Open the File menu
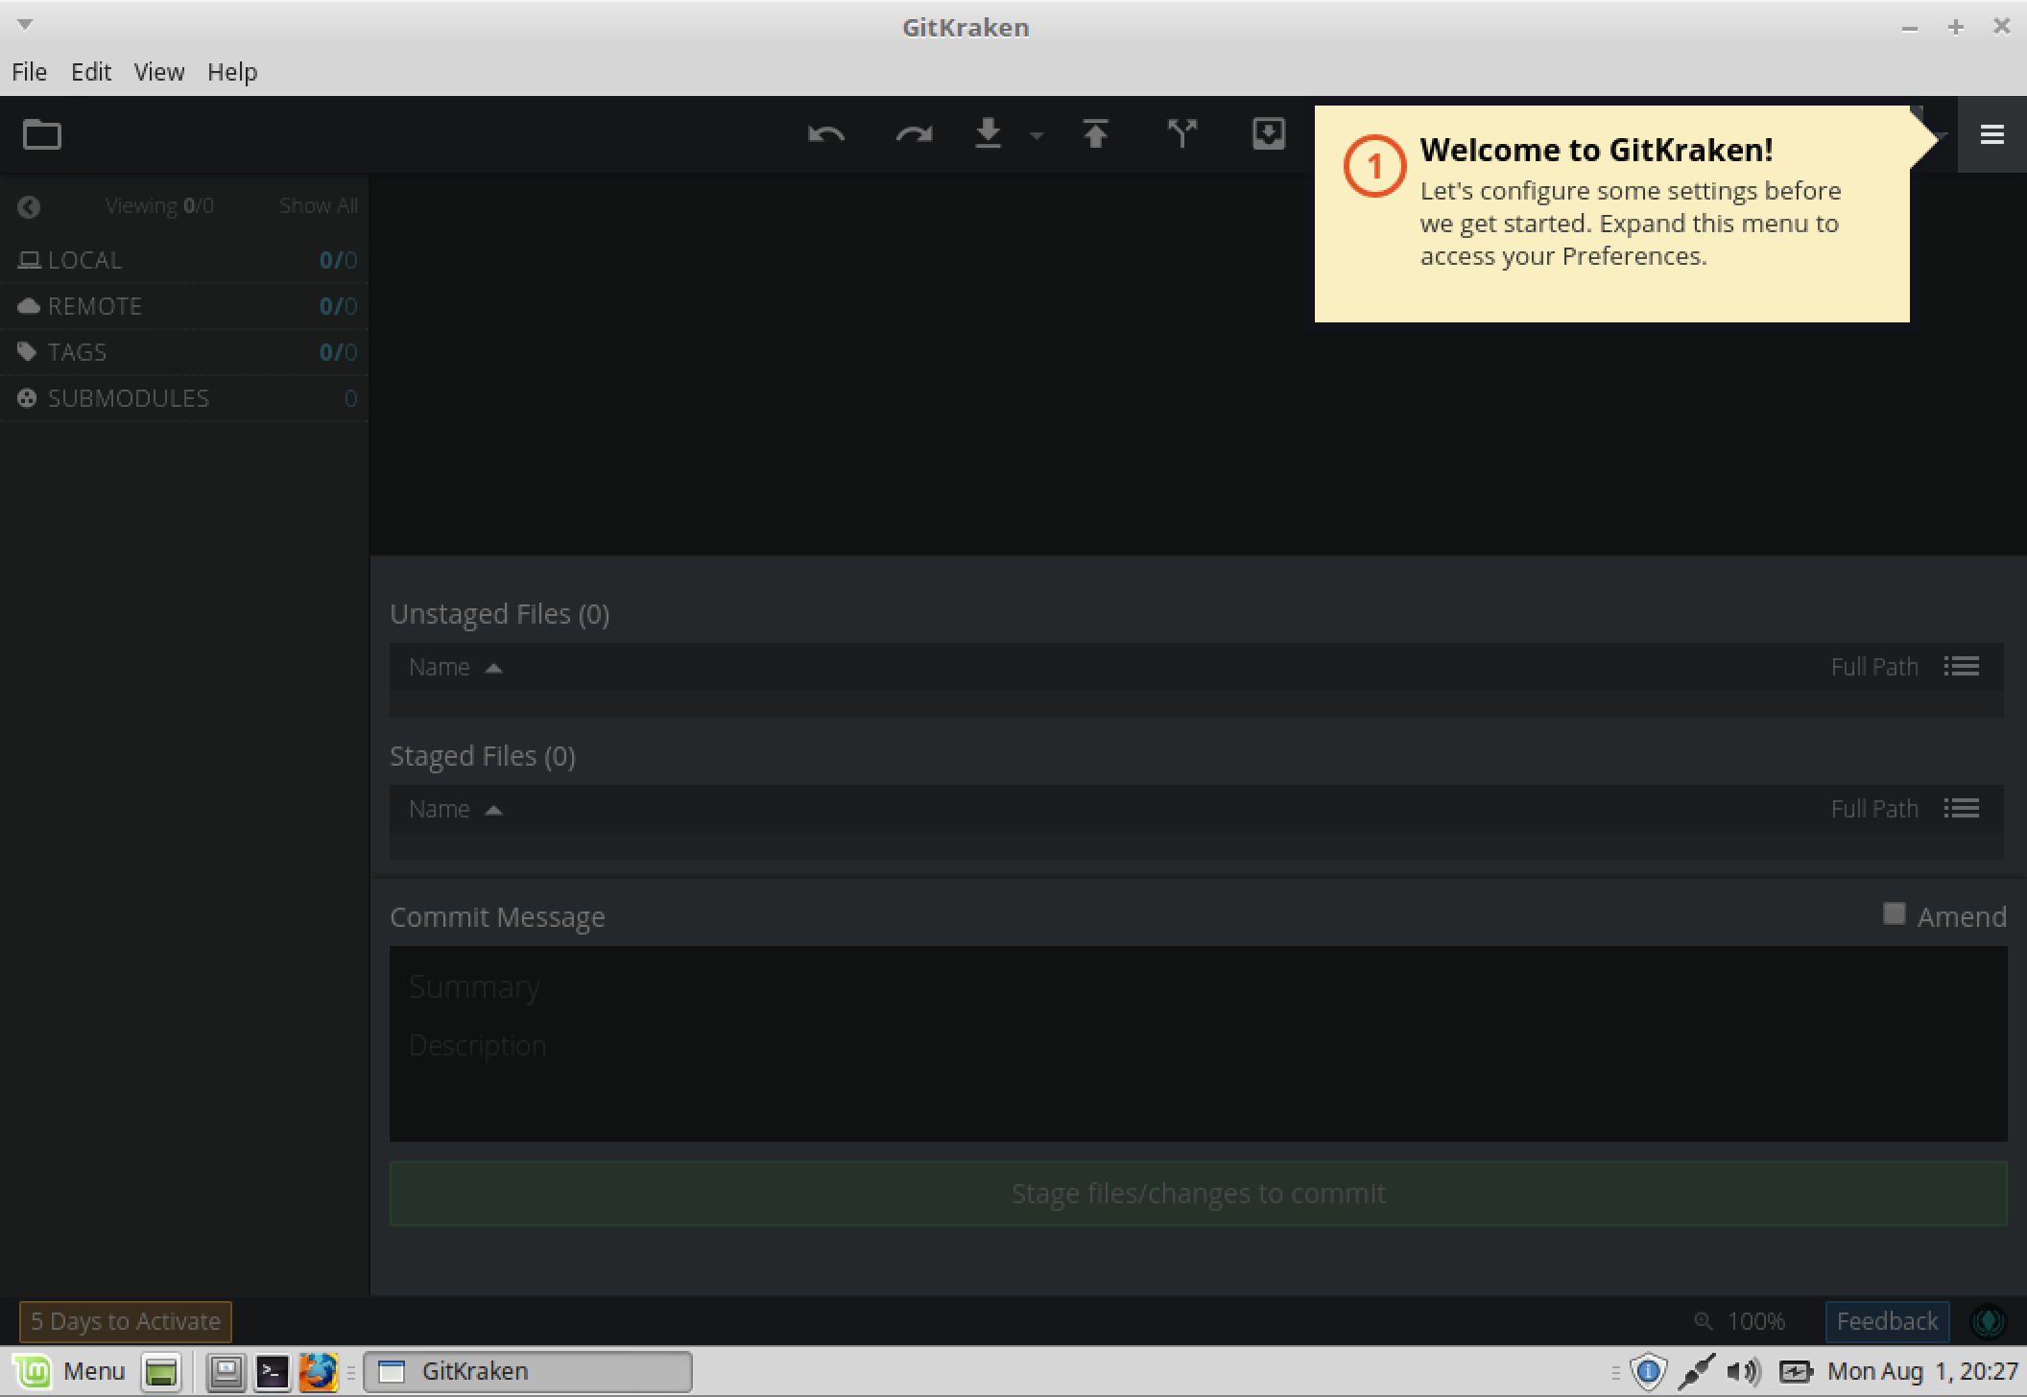 (29, 72)
